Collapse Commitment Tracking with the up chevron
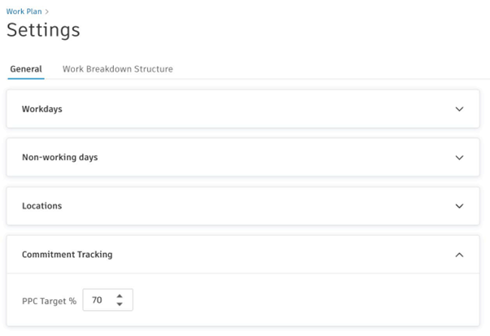490x336 pixels. tap(459, 255)
